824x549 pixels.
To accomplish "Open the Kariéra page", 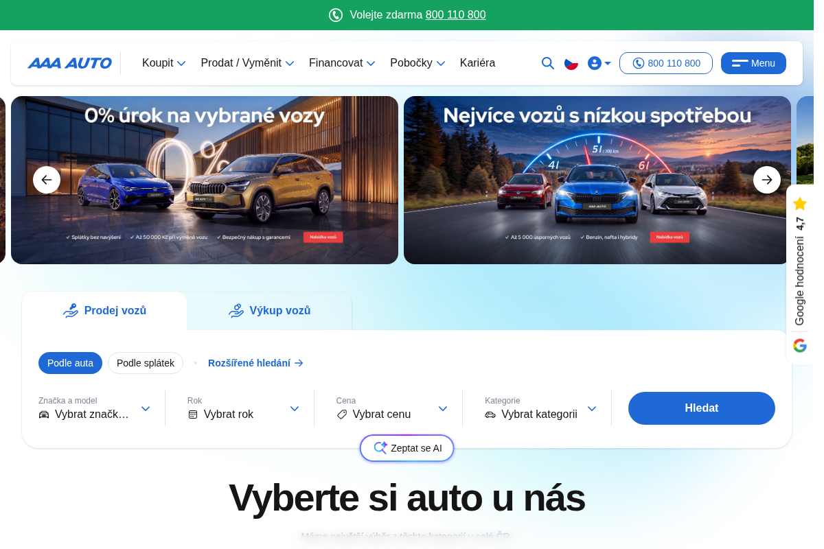I will pyautogui.click(x=477, y=63).
